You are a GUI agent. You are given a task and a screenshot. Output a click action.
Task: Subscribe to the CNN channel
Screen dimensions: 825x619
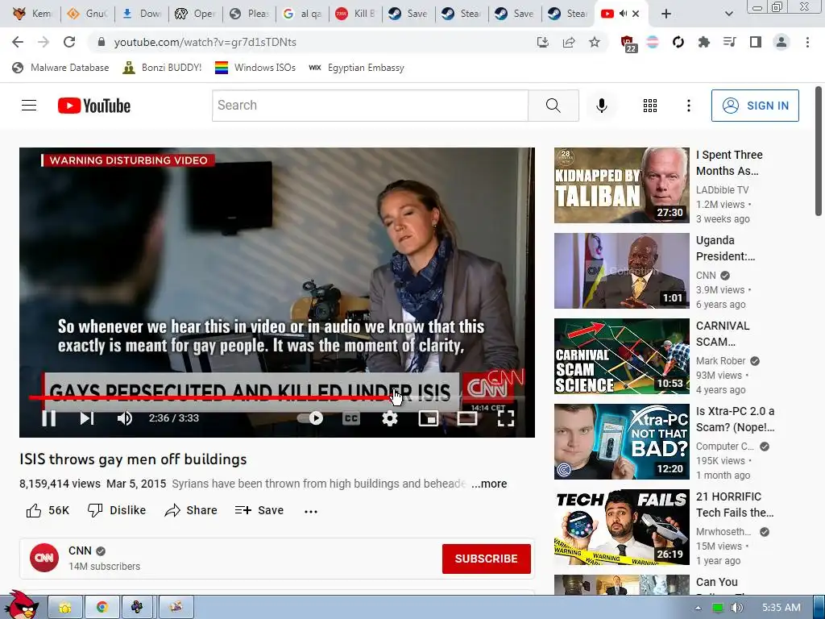pos(486,559)
